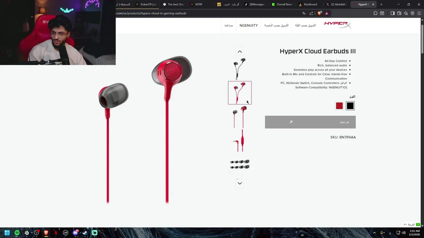Open Leo AI sparkle icon in toolbar
Image resolution: width=424 pixels, height=238 pixels.
pyautogui.click(x=406, y=13)
